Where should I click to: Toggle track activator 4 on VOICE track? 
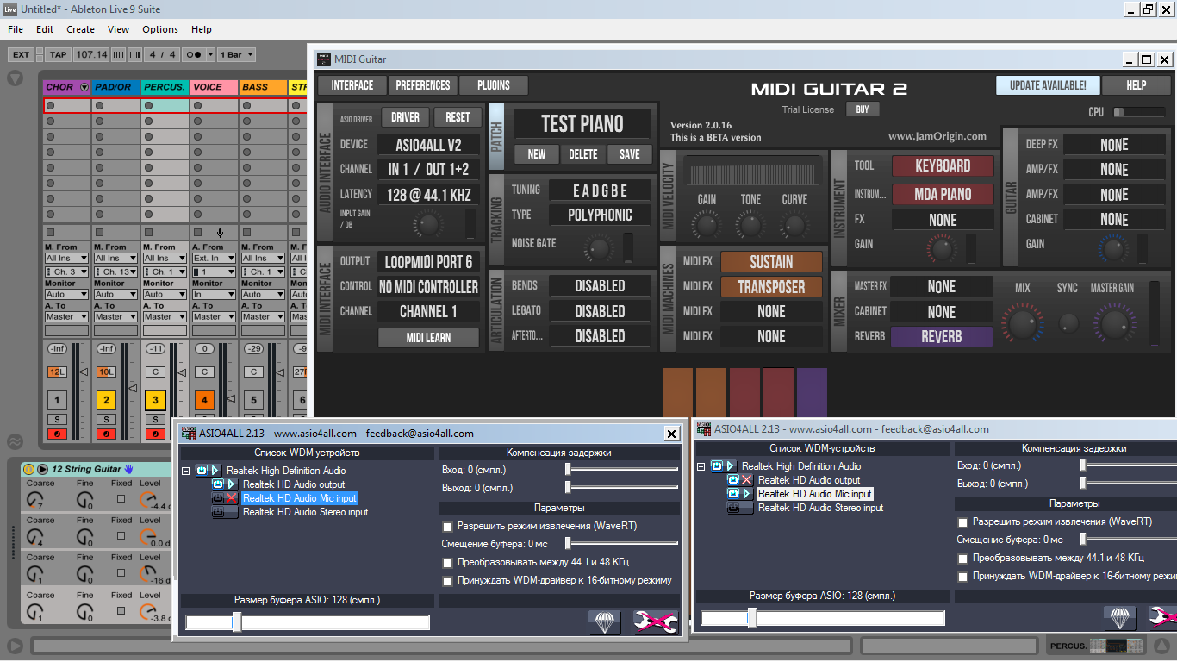click(x=204, y=400)
